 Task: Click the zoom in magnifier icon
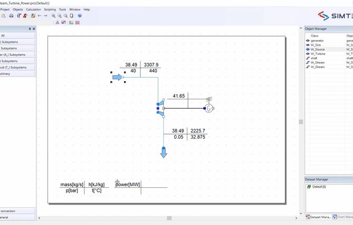(x=53, y=16)
